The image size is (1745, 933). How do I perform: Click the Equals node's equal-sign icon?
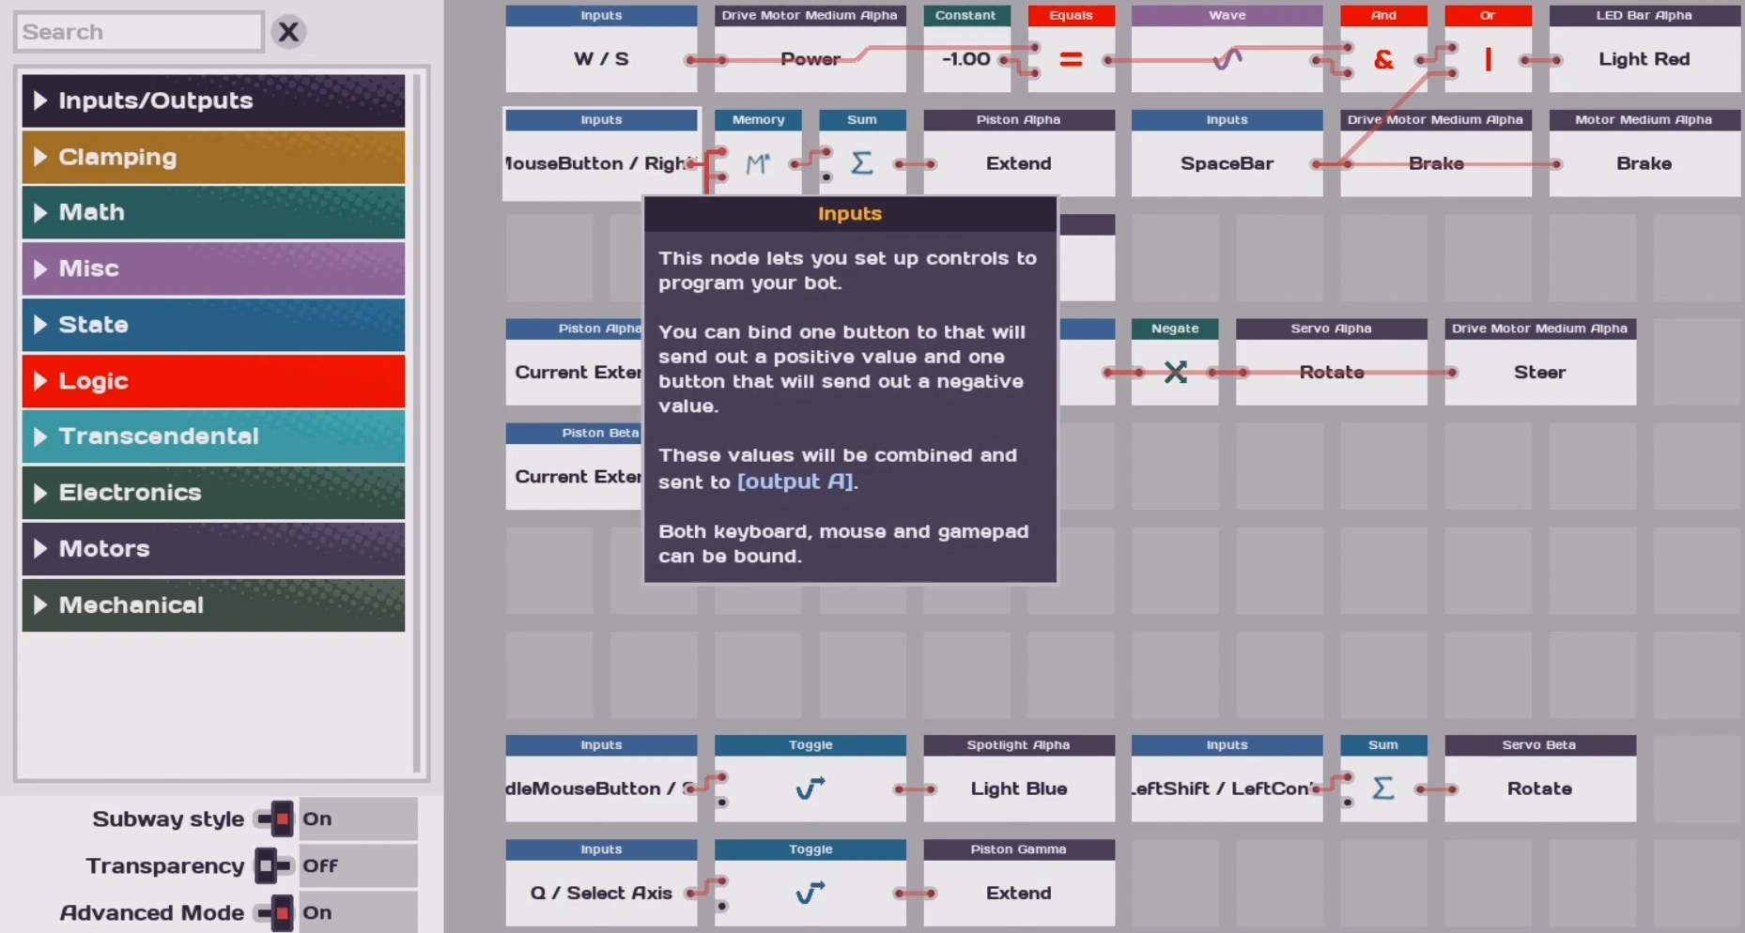coord(1071,59)
